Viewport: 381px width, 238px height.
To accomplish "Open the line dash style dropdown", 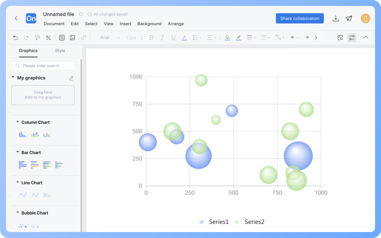I will click(266, 37).
